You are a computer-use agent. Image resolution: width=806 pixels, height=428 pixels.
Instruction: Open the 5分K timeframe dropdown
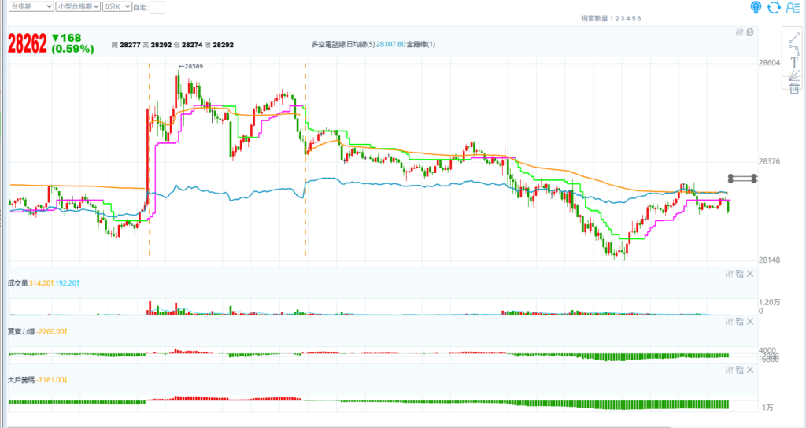118,6
